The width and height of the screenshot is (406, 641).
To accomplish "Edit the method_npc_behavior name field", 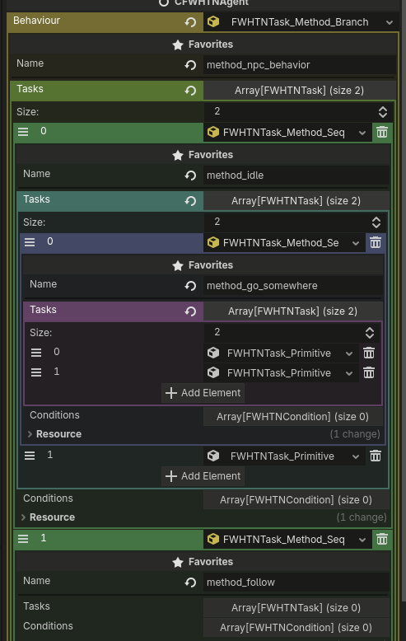I will 299,64.
